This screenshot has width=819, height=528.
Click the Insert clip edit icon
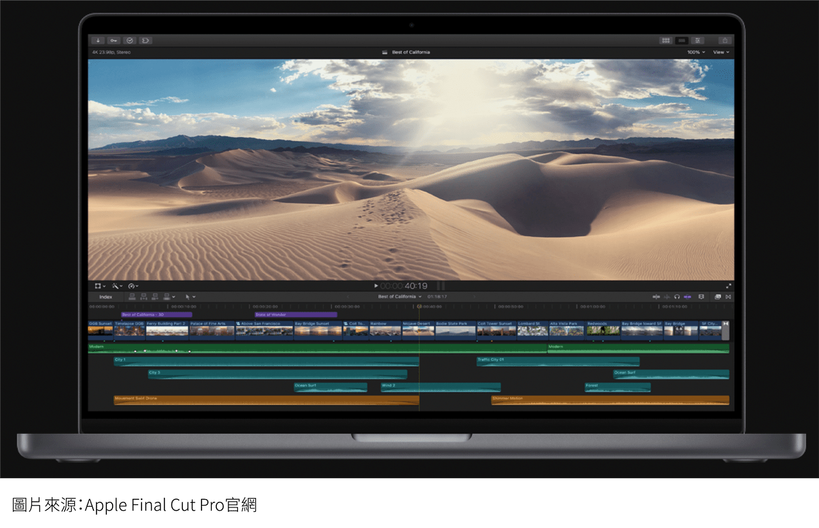coord(144,297)
